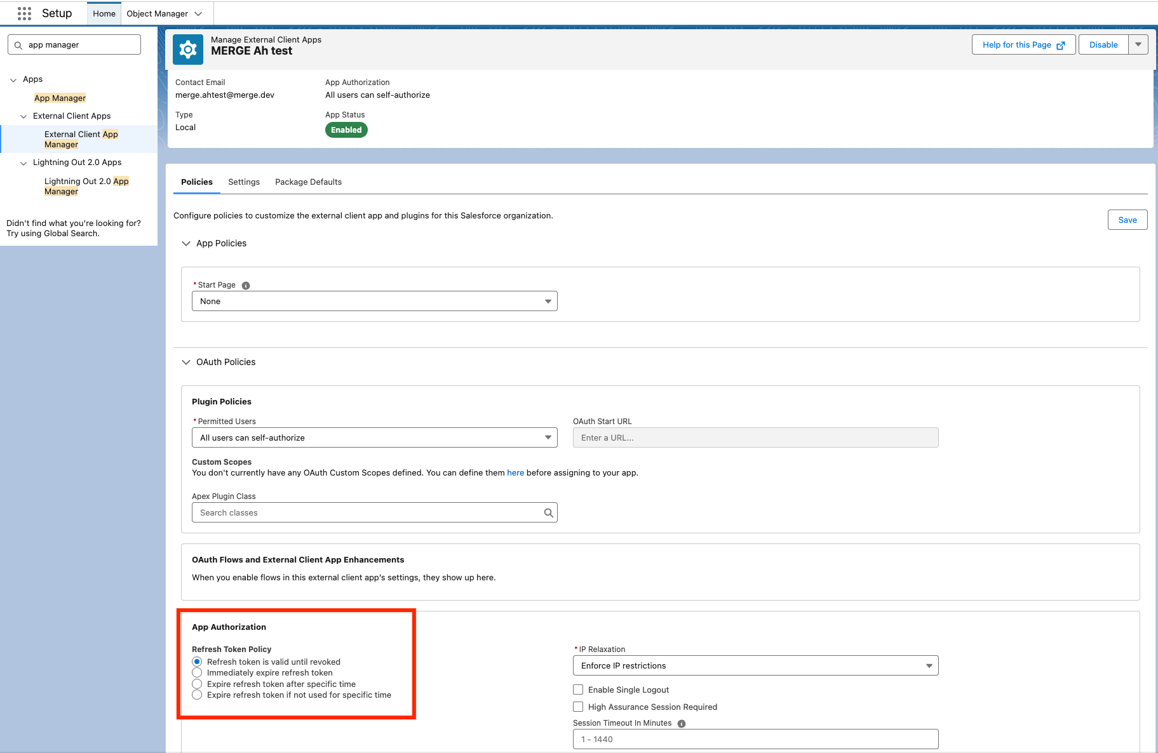Go to the Home tab
The width and height of the screenshot is (1158, 753).
click(x=104, y=13)
